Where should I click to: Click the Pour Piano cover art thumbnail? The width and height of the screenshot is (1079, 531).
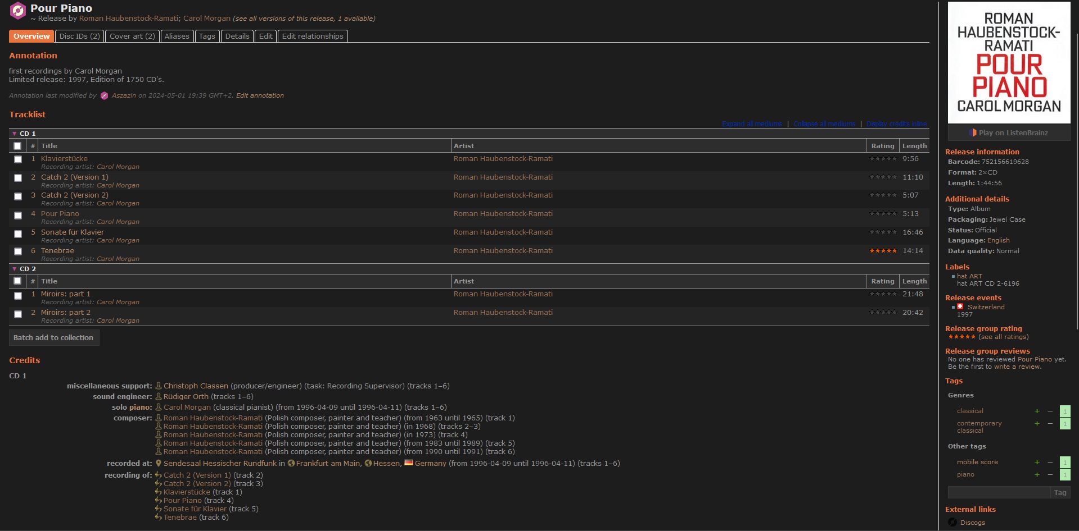(x=1009, y=63)
